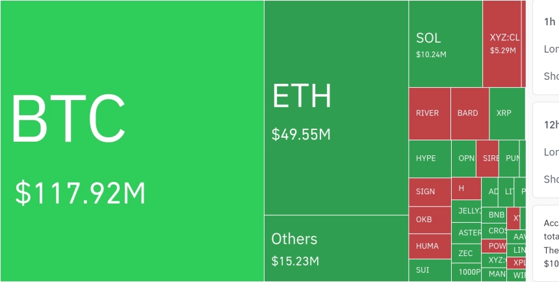Click the red BARD tile

(x=469, y=113)
